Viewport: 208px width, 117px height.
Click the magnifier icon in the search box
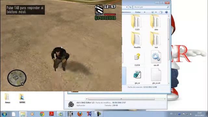(168, 7)
